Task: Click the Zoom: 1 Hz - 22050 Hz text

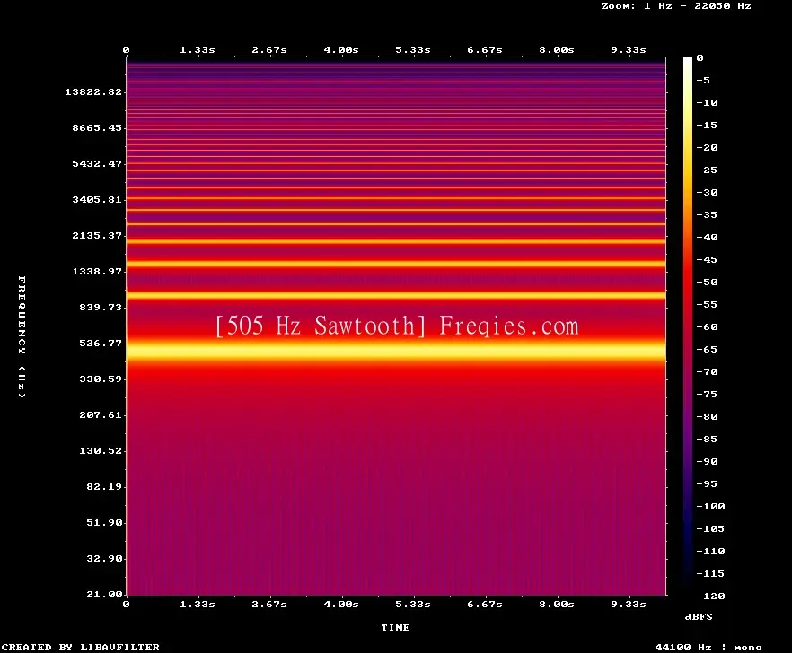Action: [676, 6]
